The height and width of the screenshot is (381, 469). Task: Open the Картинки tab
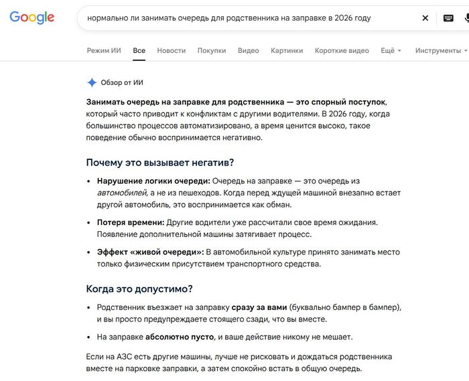[287, 50]
